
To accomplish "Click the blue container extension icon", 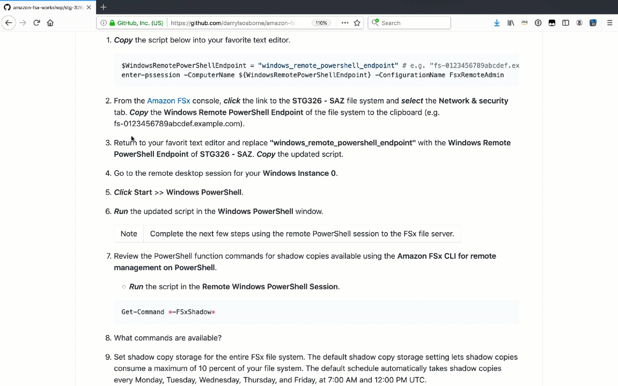I will pos(593,23).
